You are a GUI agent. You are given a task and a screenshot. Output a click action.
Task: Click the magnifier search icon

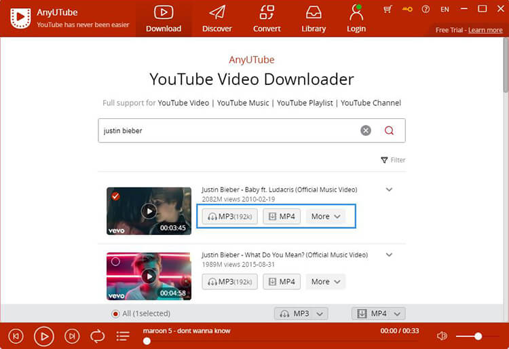[389, 130]
